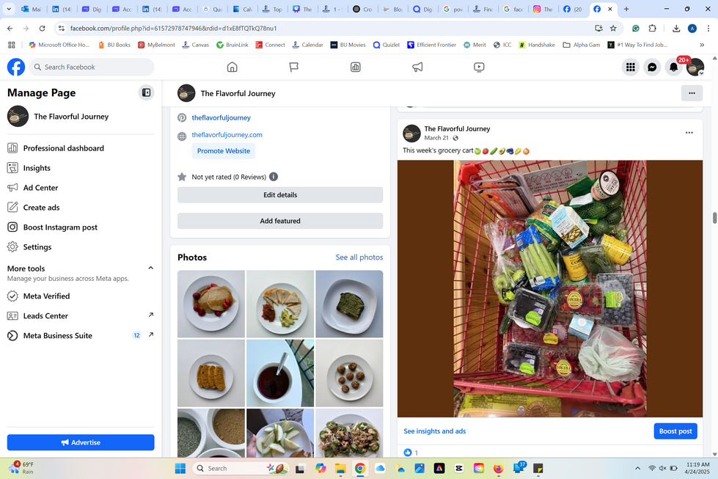Click the reviews info icon
This screenshot has width=718, height=479.
click(x=274, y=176)
